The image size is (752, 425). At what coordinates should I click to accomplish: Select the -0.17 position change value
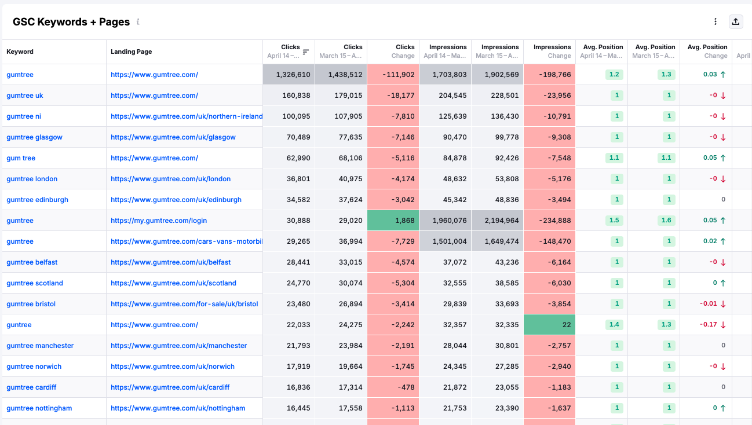708,325
